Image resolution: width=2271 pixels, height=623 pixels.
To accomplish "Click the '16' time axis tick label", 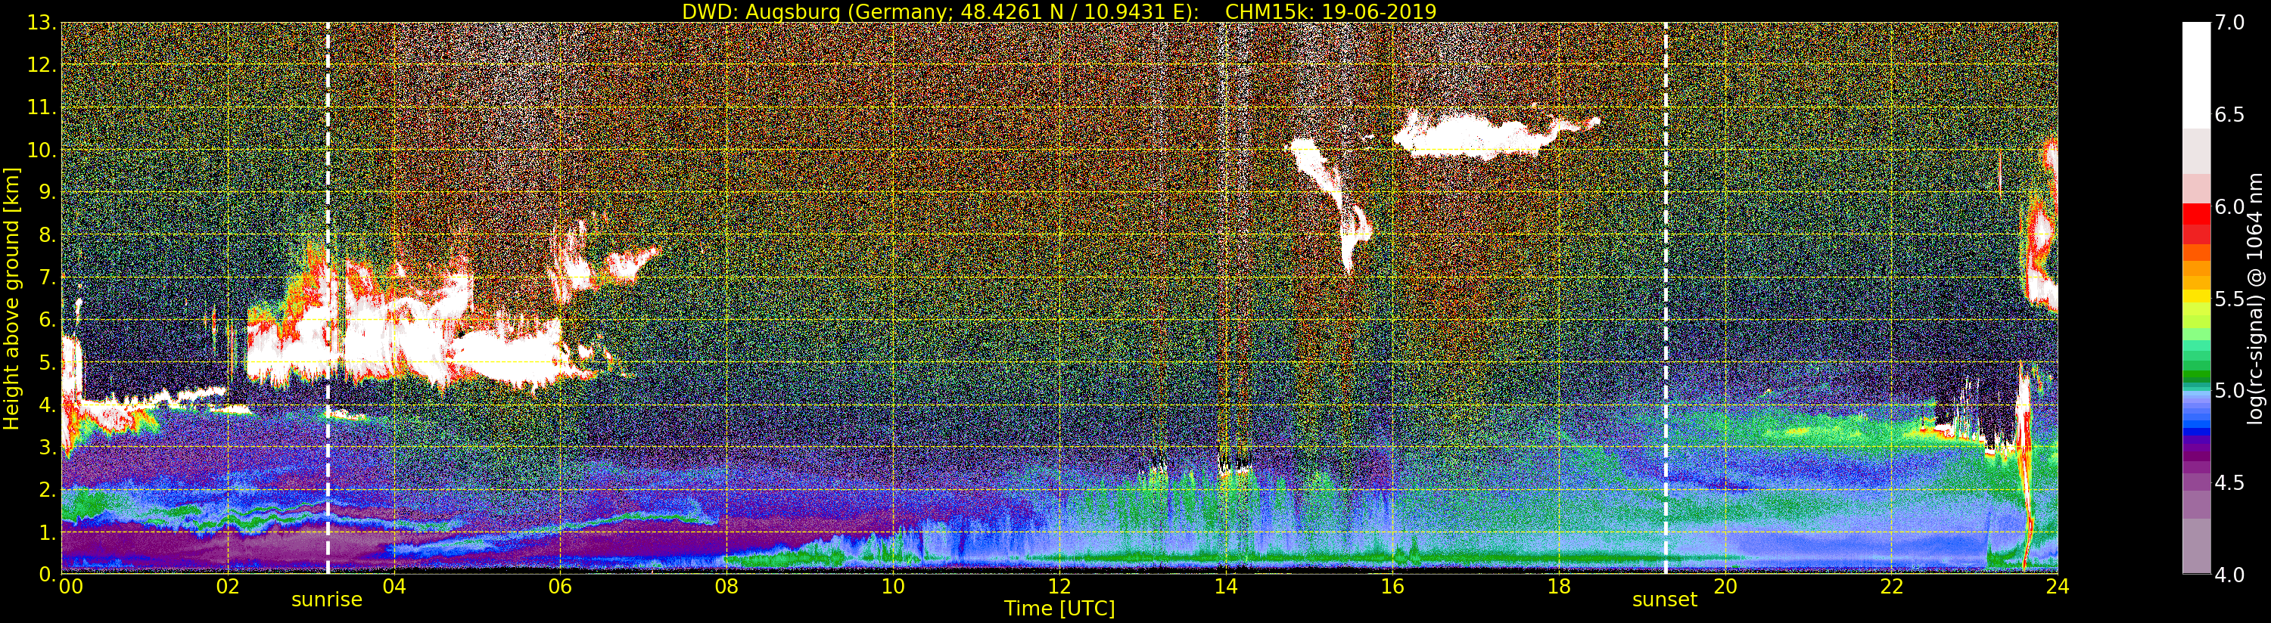I will pos(1392,586).
